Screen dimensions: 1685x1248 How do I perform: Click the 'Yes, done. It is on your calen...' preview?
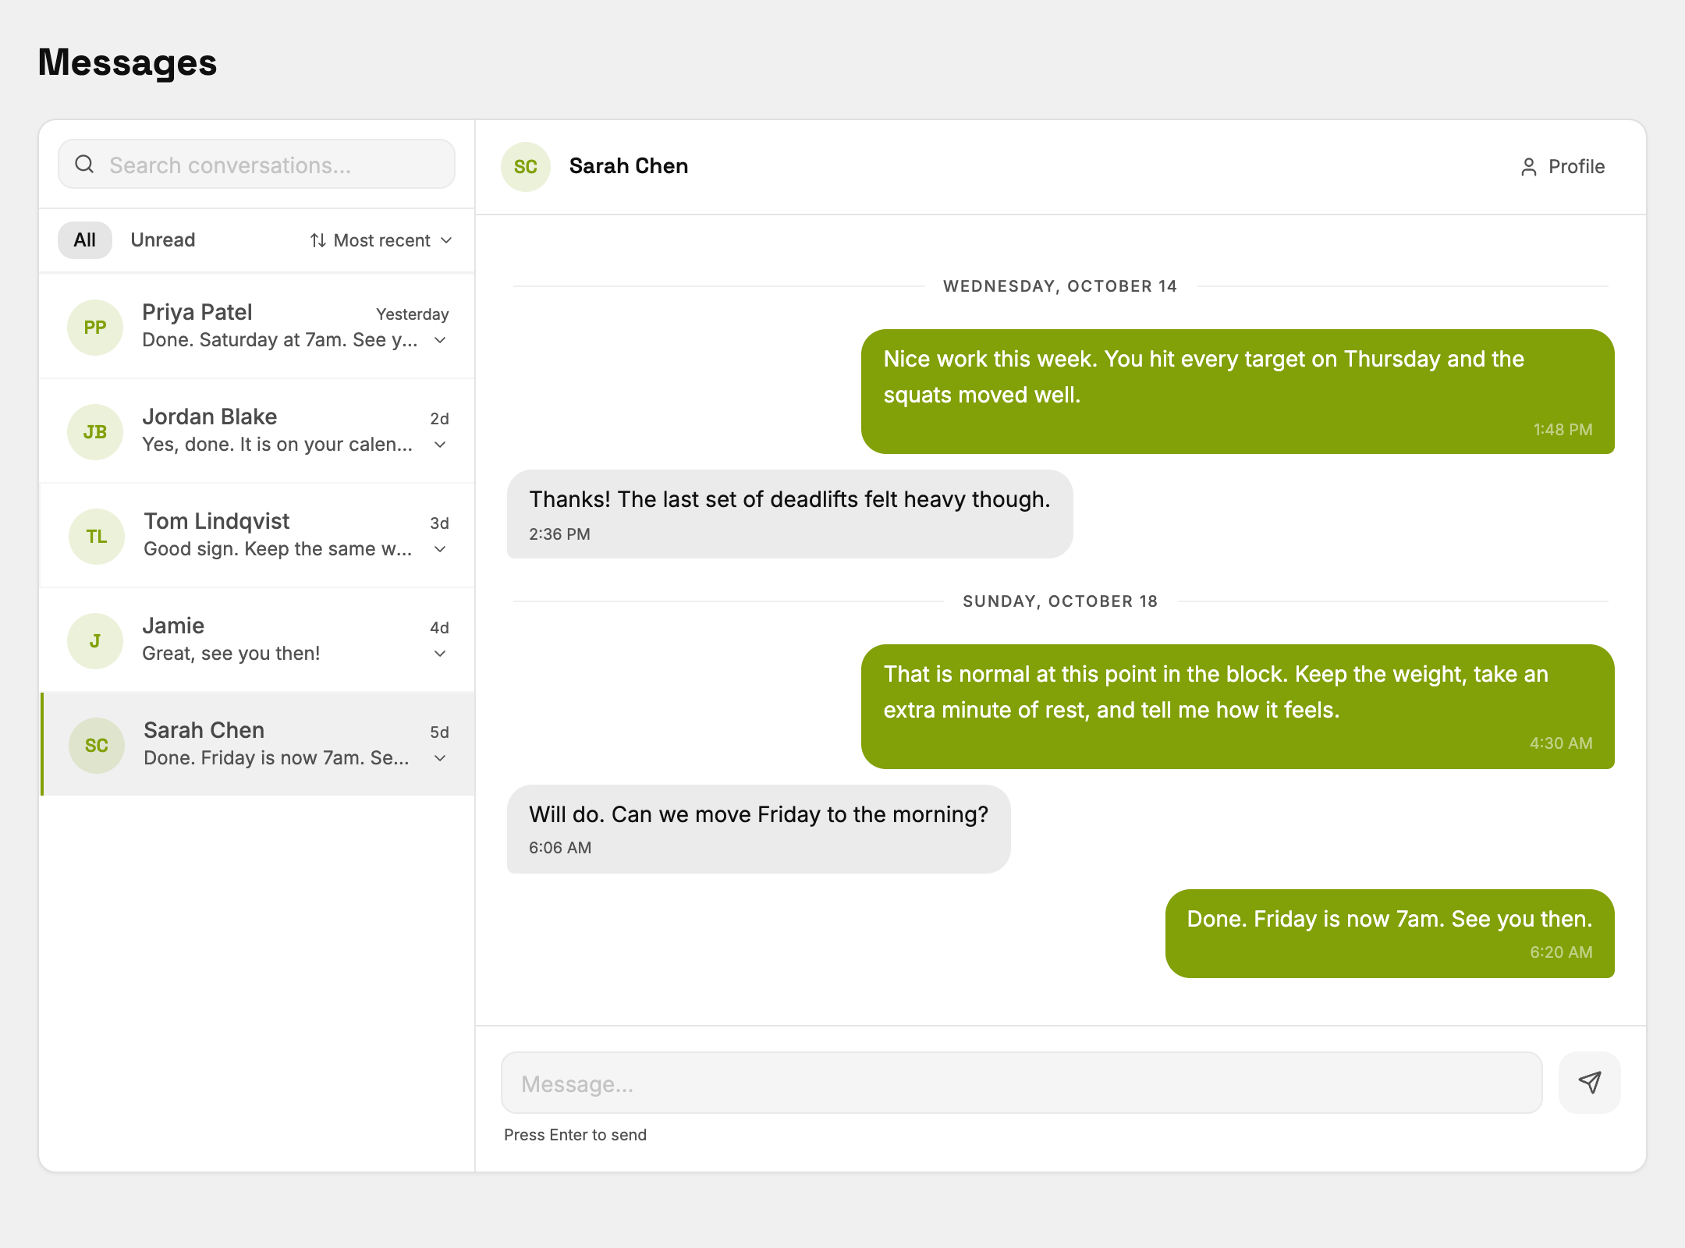click(x=278, y=445)
